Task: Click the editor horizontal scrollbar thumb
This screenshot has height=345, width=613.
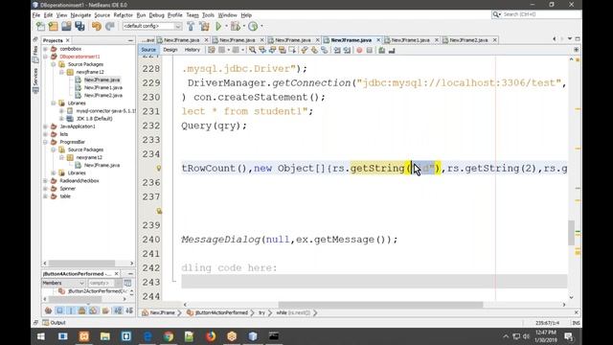Action: tap(380, 305)
